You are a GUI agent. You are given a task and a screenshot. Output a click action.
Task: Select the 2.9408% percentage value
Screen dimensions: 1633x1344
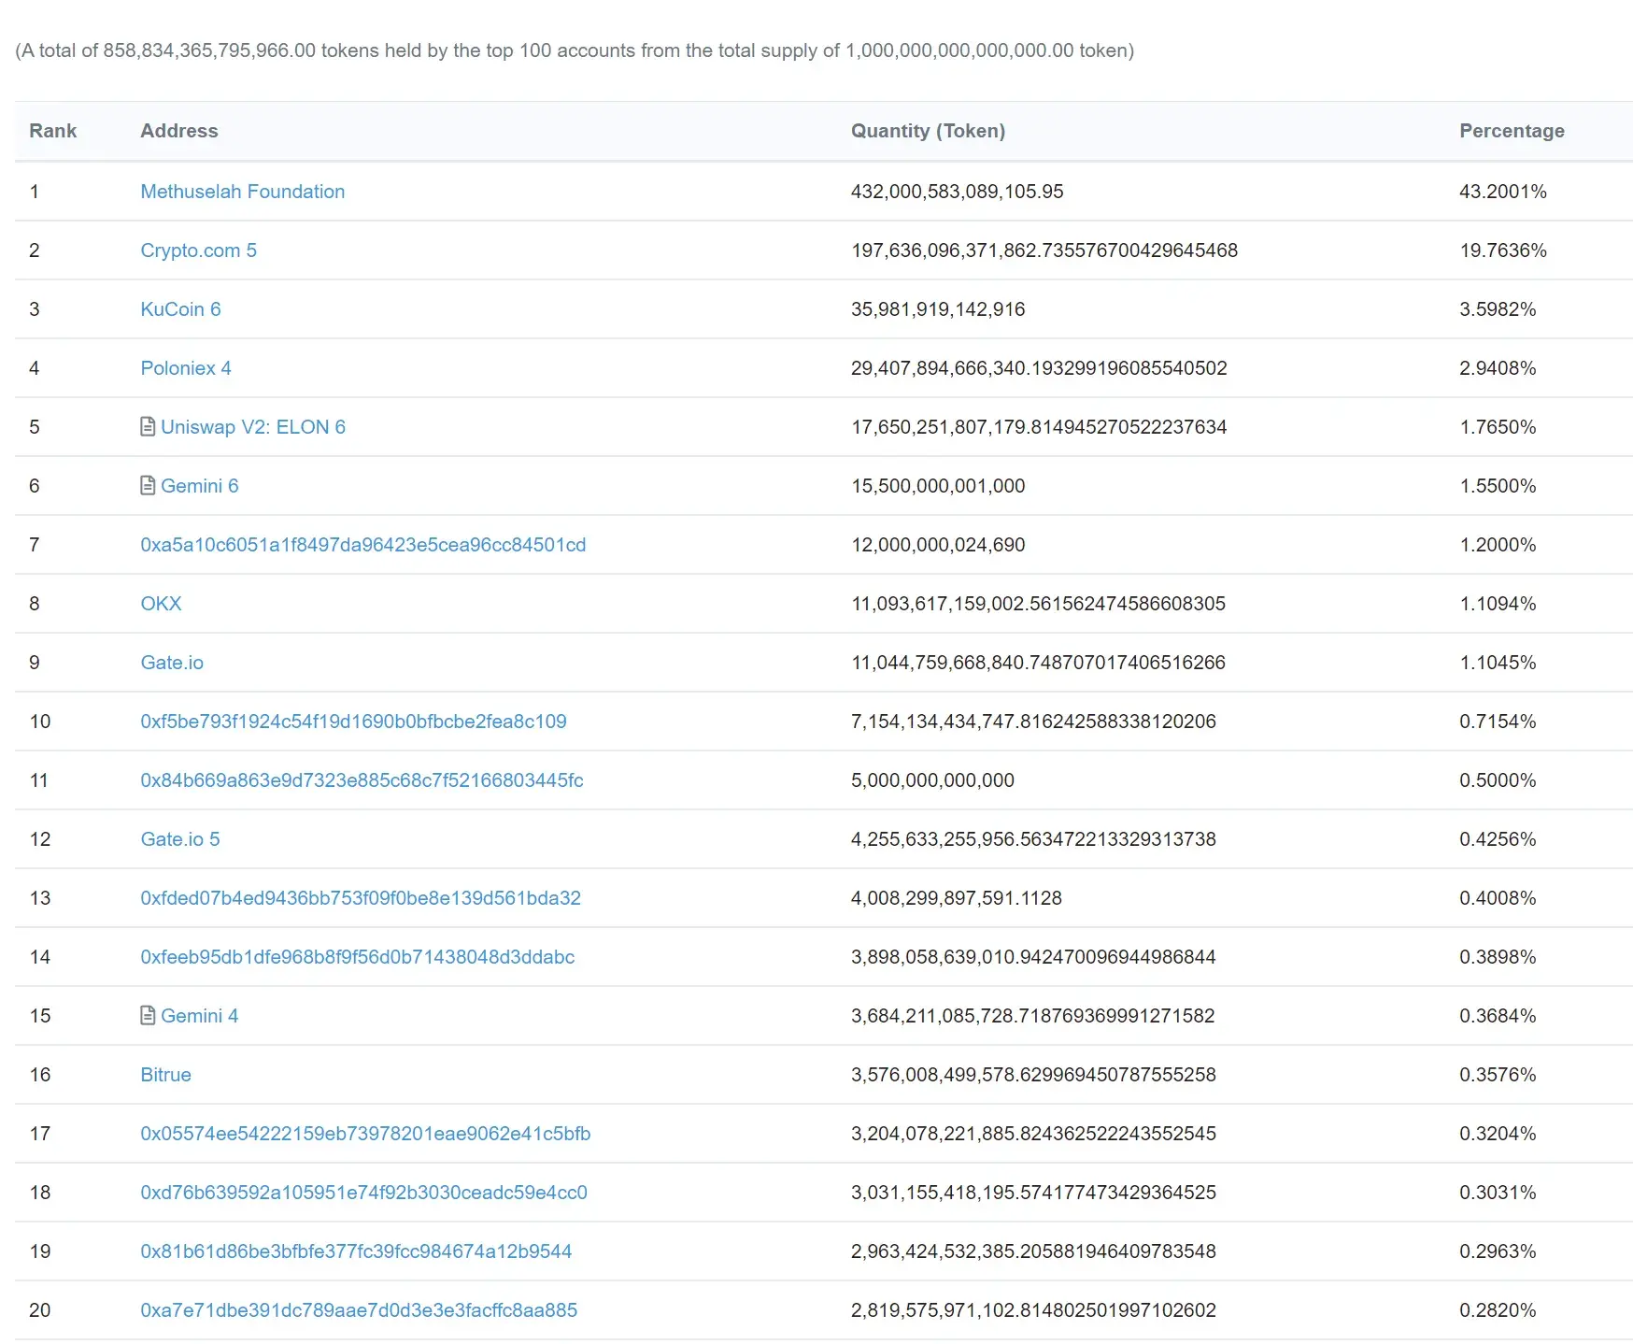click(x=1498, y=368)
